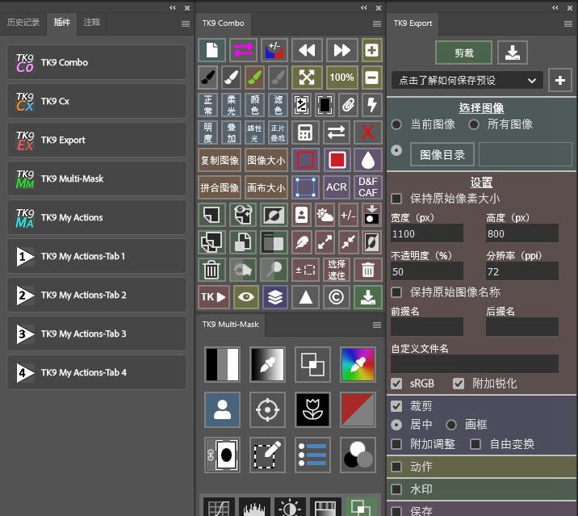Select the 所有图像 radio button
This screenshot has width=578, height=516.
point(474,124)
